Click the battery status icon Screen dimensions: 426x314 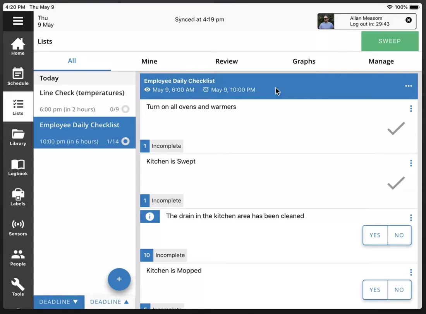tap(414, 7)
